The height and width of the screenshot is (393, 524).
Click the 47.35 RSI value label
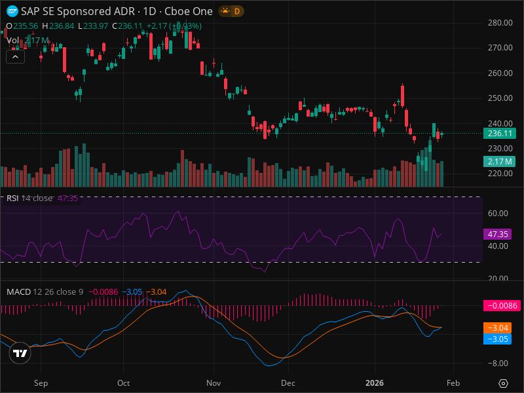coord(498,234)
